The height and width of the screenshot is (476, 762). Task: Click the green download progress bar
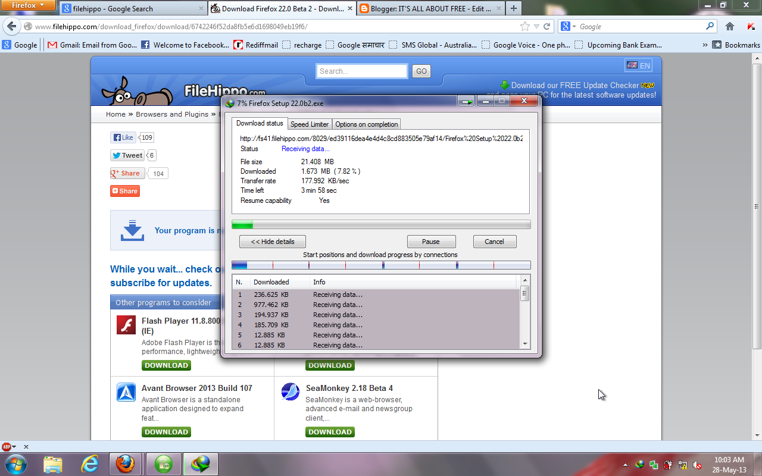pyautogui.click(x=381, y=224)
